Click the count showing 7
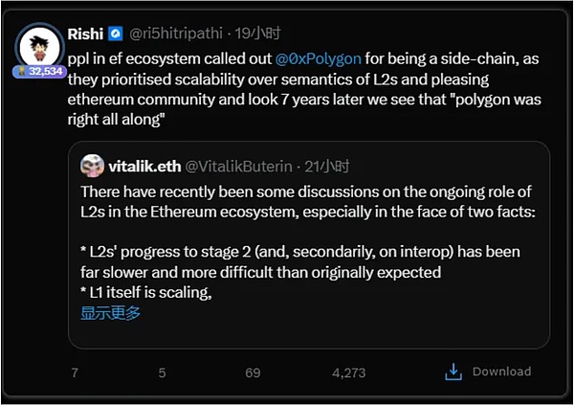 [x=75, y=371]
